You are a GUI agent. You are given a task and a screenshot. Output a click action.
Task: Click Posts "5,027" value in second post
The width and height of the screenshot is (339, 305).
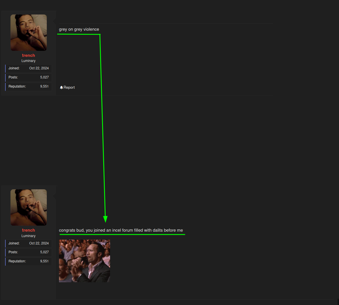point(45,252)
